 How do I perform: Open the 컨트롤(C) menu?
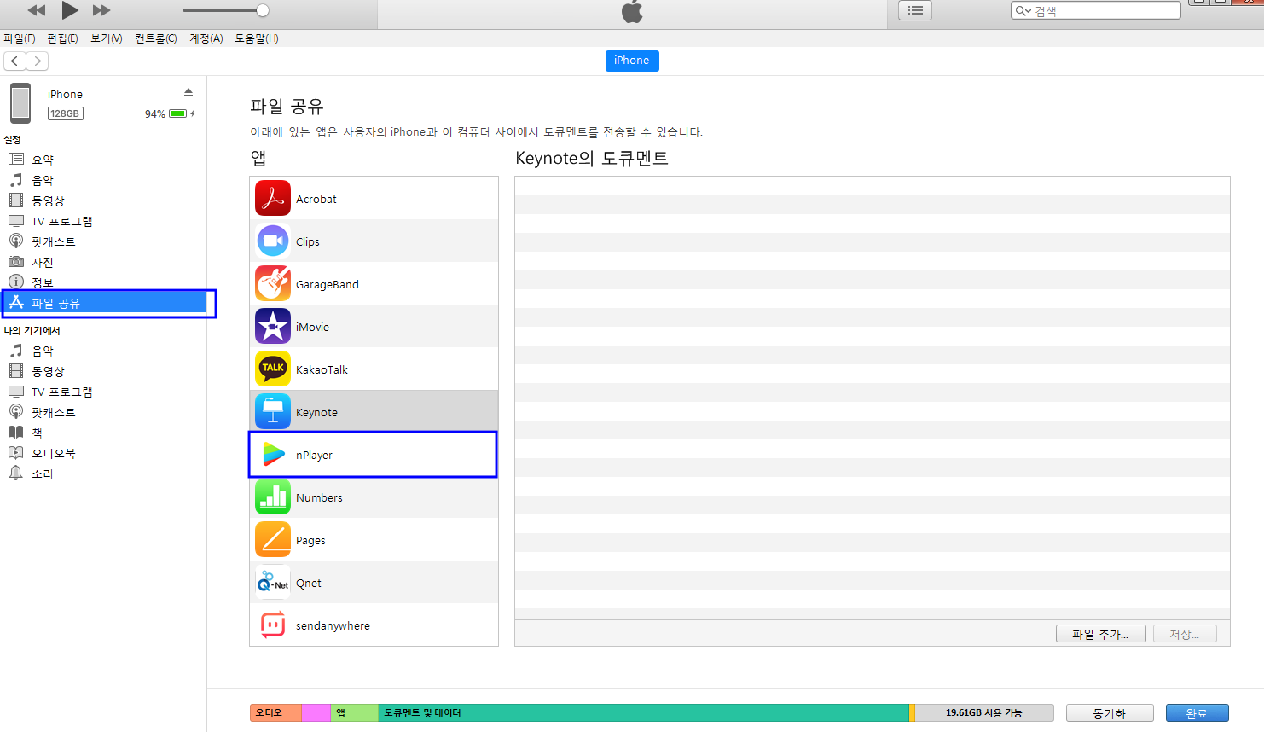click(156, 38)
